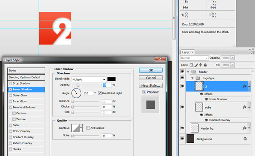Enable the Color Overlay checkbox
This screenshot has height=156, width=255.
[x=10, y=131]
